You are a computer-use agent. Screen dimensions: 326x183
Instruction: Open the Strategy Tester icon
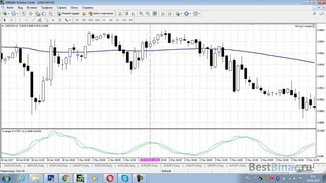50,14
